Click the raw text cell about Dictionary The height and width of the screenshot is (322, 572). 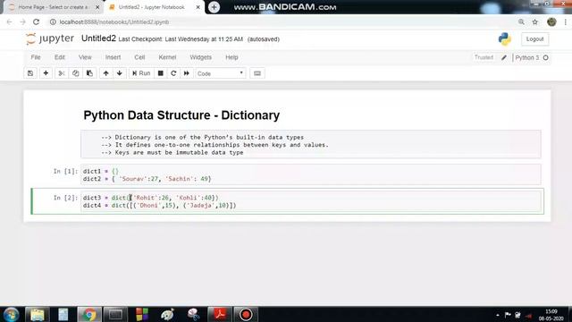[x=311, y=145]
